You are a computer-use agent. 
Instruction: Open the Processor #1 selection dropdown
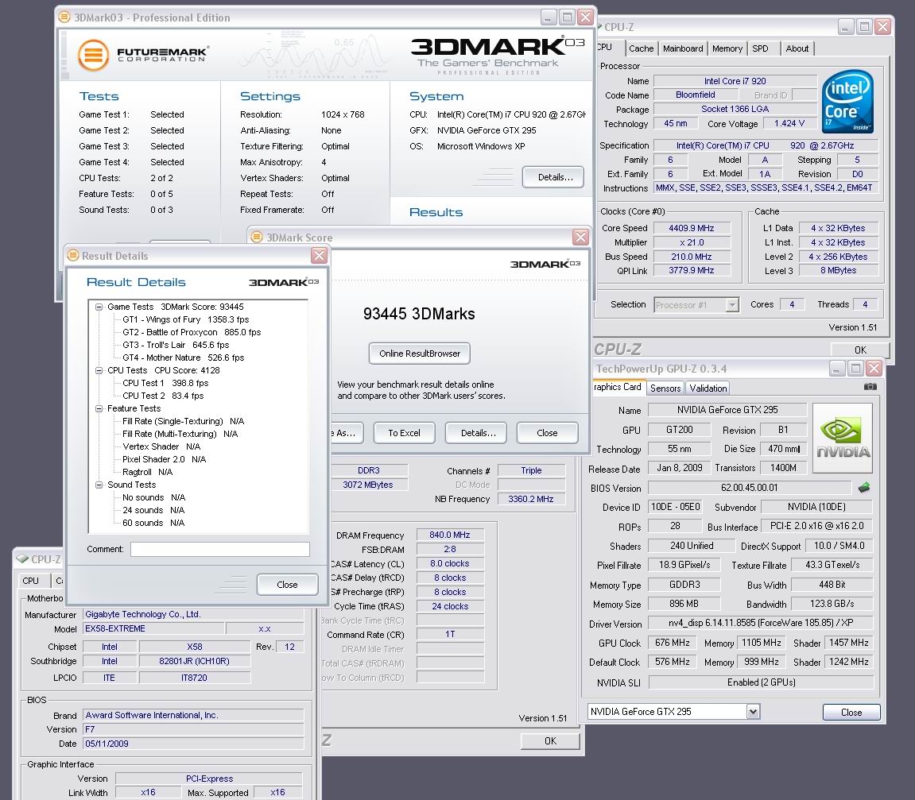point(732,305)
